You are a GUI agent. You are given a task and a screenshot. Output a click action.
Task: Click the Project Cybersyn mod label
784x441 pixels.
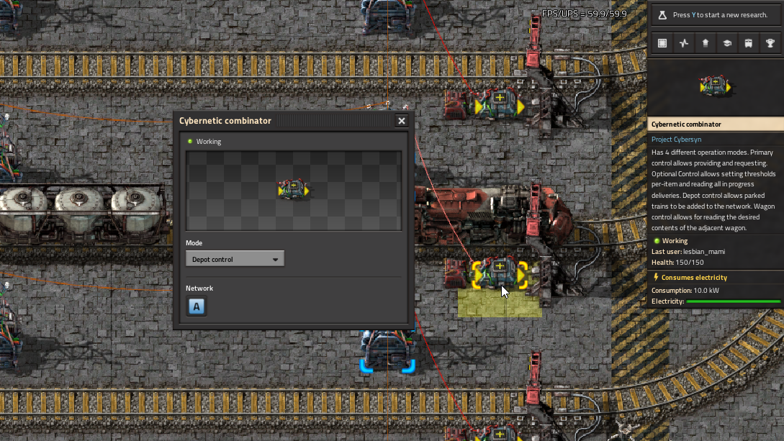(676, 140)
